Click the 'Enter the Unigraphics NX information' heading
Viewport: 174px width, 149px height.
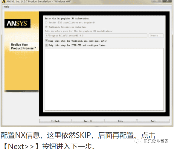pyautogui.click(x=67, y=18)
